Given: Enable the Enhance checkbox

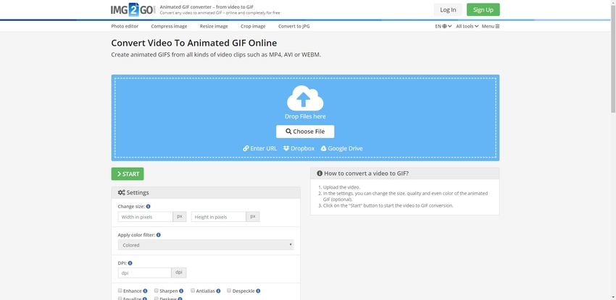Looking at the screenshot, I should pos(120,291).
